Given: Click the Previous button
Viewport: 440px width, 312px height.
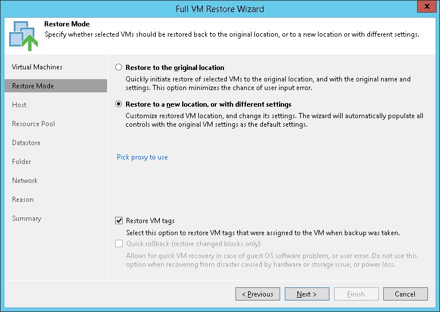Looking at the screenshot, I should point(258,294).
